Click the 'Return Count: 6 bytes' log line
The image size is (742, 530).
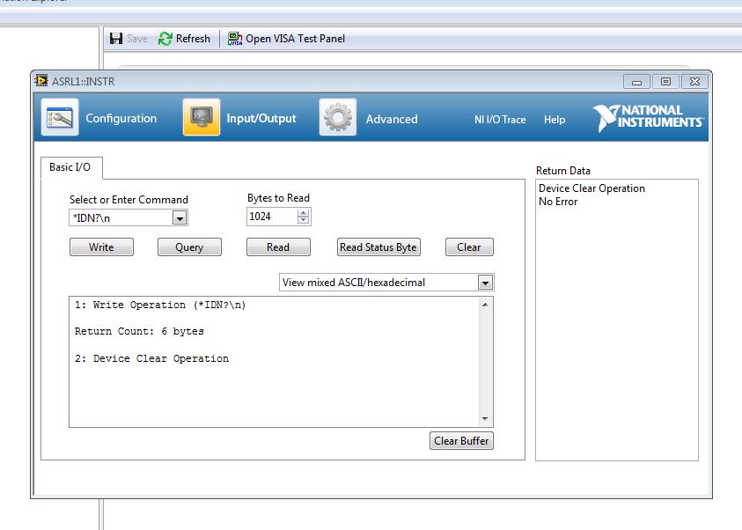(139, 331)
